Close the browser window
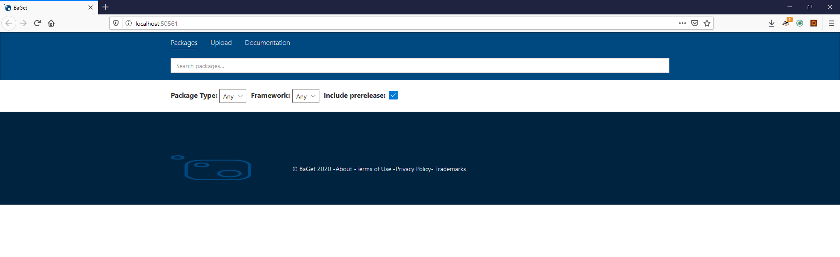This screenshot has height=257, width=840. point(830,7)
